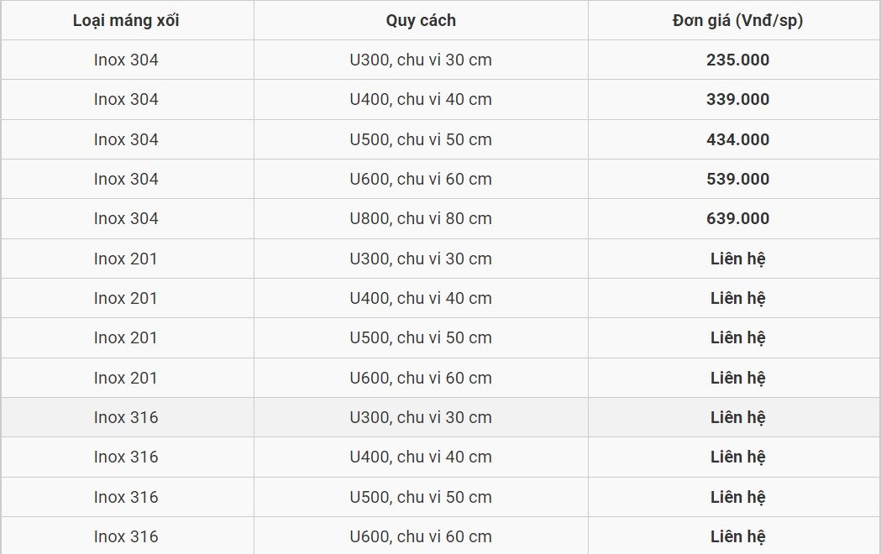Click 'U500, chu vi 50 cm' for Inox 201
881x554 pixels.
point(421,338)
